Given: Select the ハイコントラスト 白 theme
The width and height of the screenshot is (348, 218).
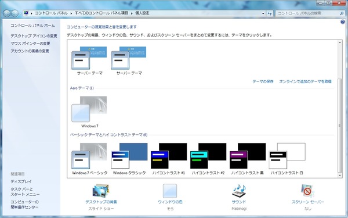Looking at the screenshot, I should tap(287, 159).
